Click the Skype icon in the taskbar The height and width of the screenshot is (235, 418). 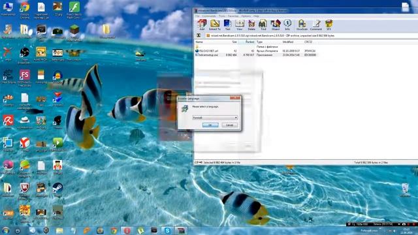[167, 230]
